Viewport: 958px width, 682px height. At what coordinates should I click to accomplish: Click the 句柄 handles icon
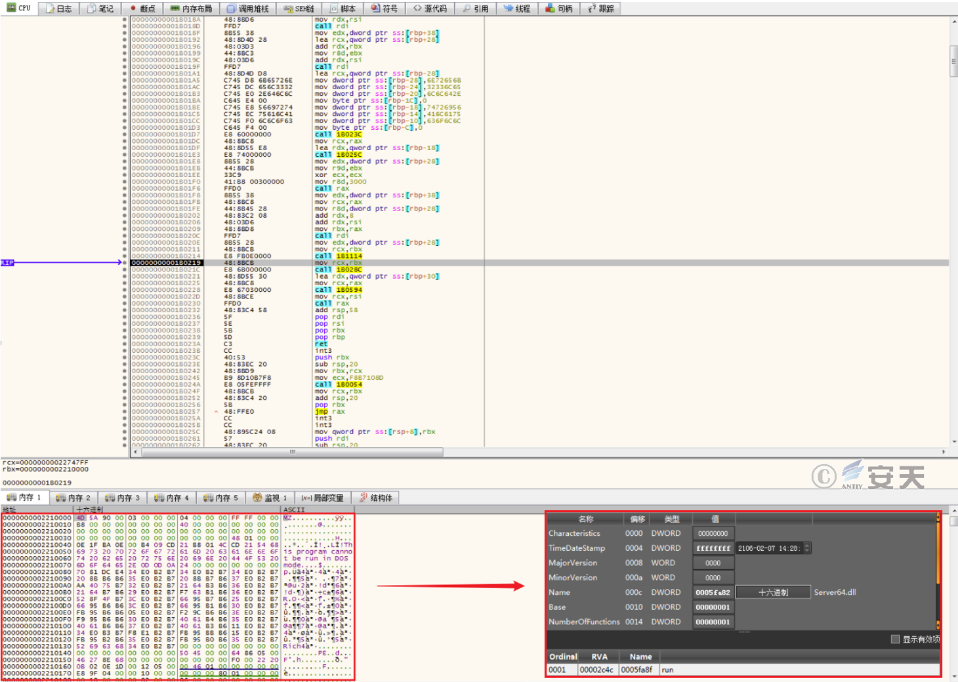pyautogui.click(x=550, y=9)
